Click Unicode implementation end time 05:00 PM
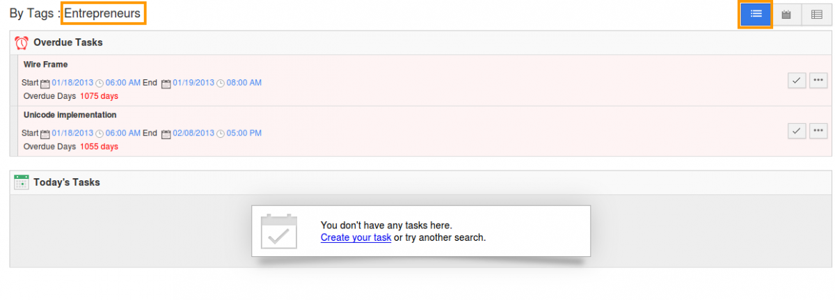 [x=244, y=133]
